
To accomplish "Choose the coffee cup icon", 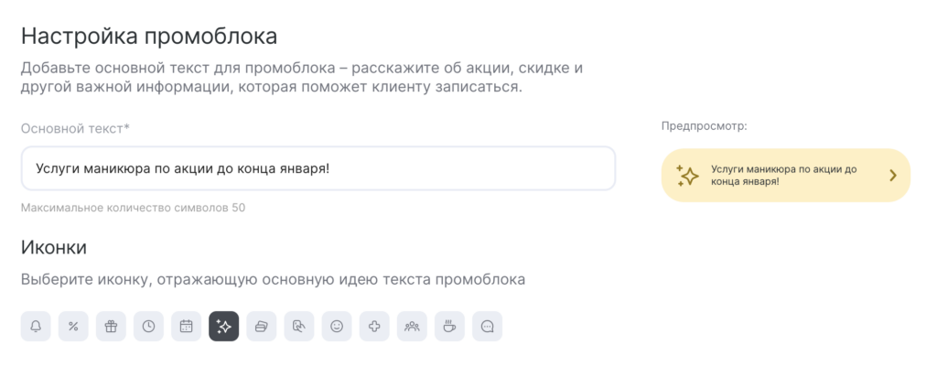I will tap(449, 327).
